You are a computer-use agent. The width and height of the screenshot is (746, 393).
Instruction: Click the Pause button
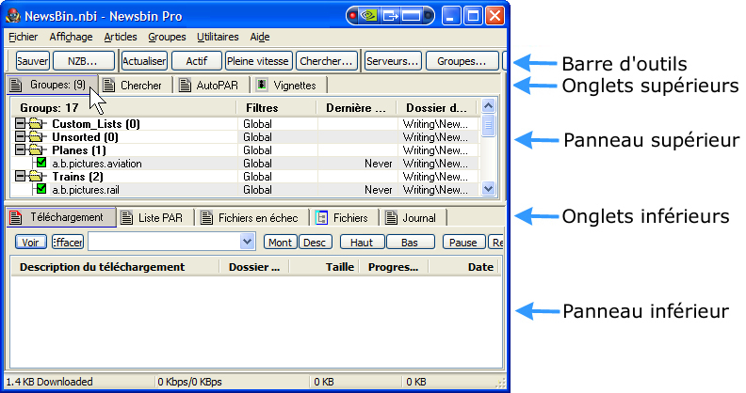tap(463, 242)
